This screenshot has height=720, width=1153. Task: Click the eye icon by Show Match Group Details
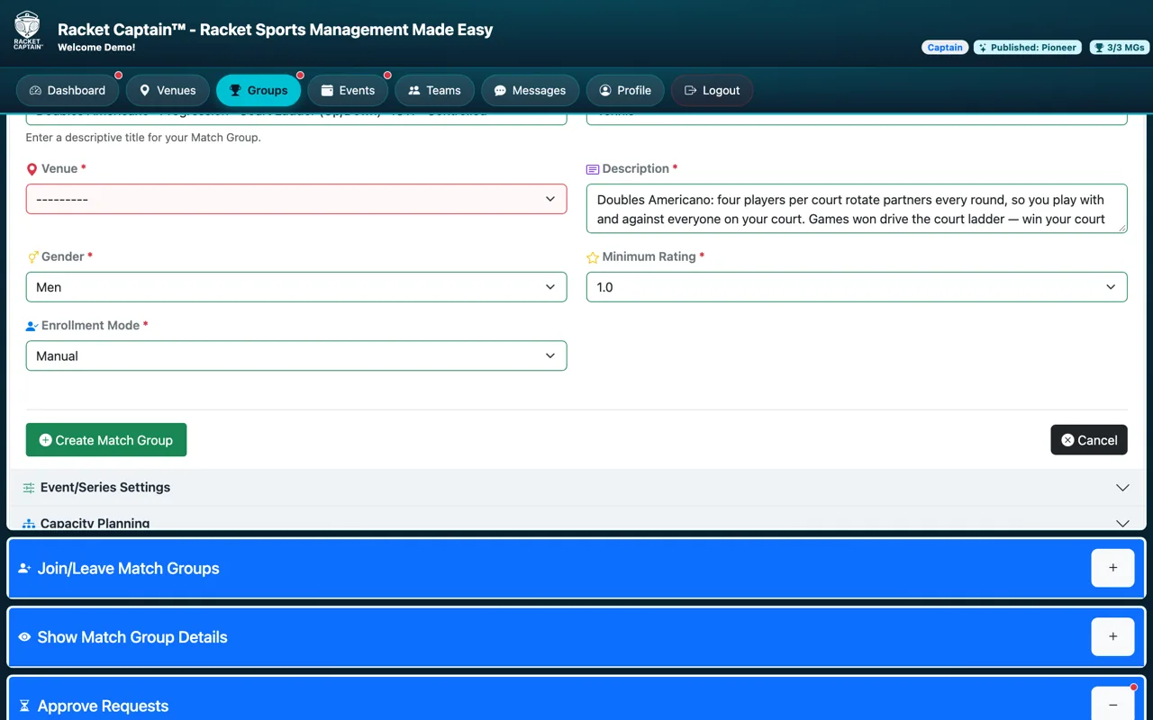pyautogui.click(x=25, y=637)
